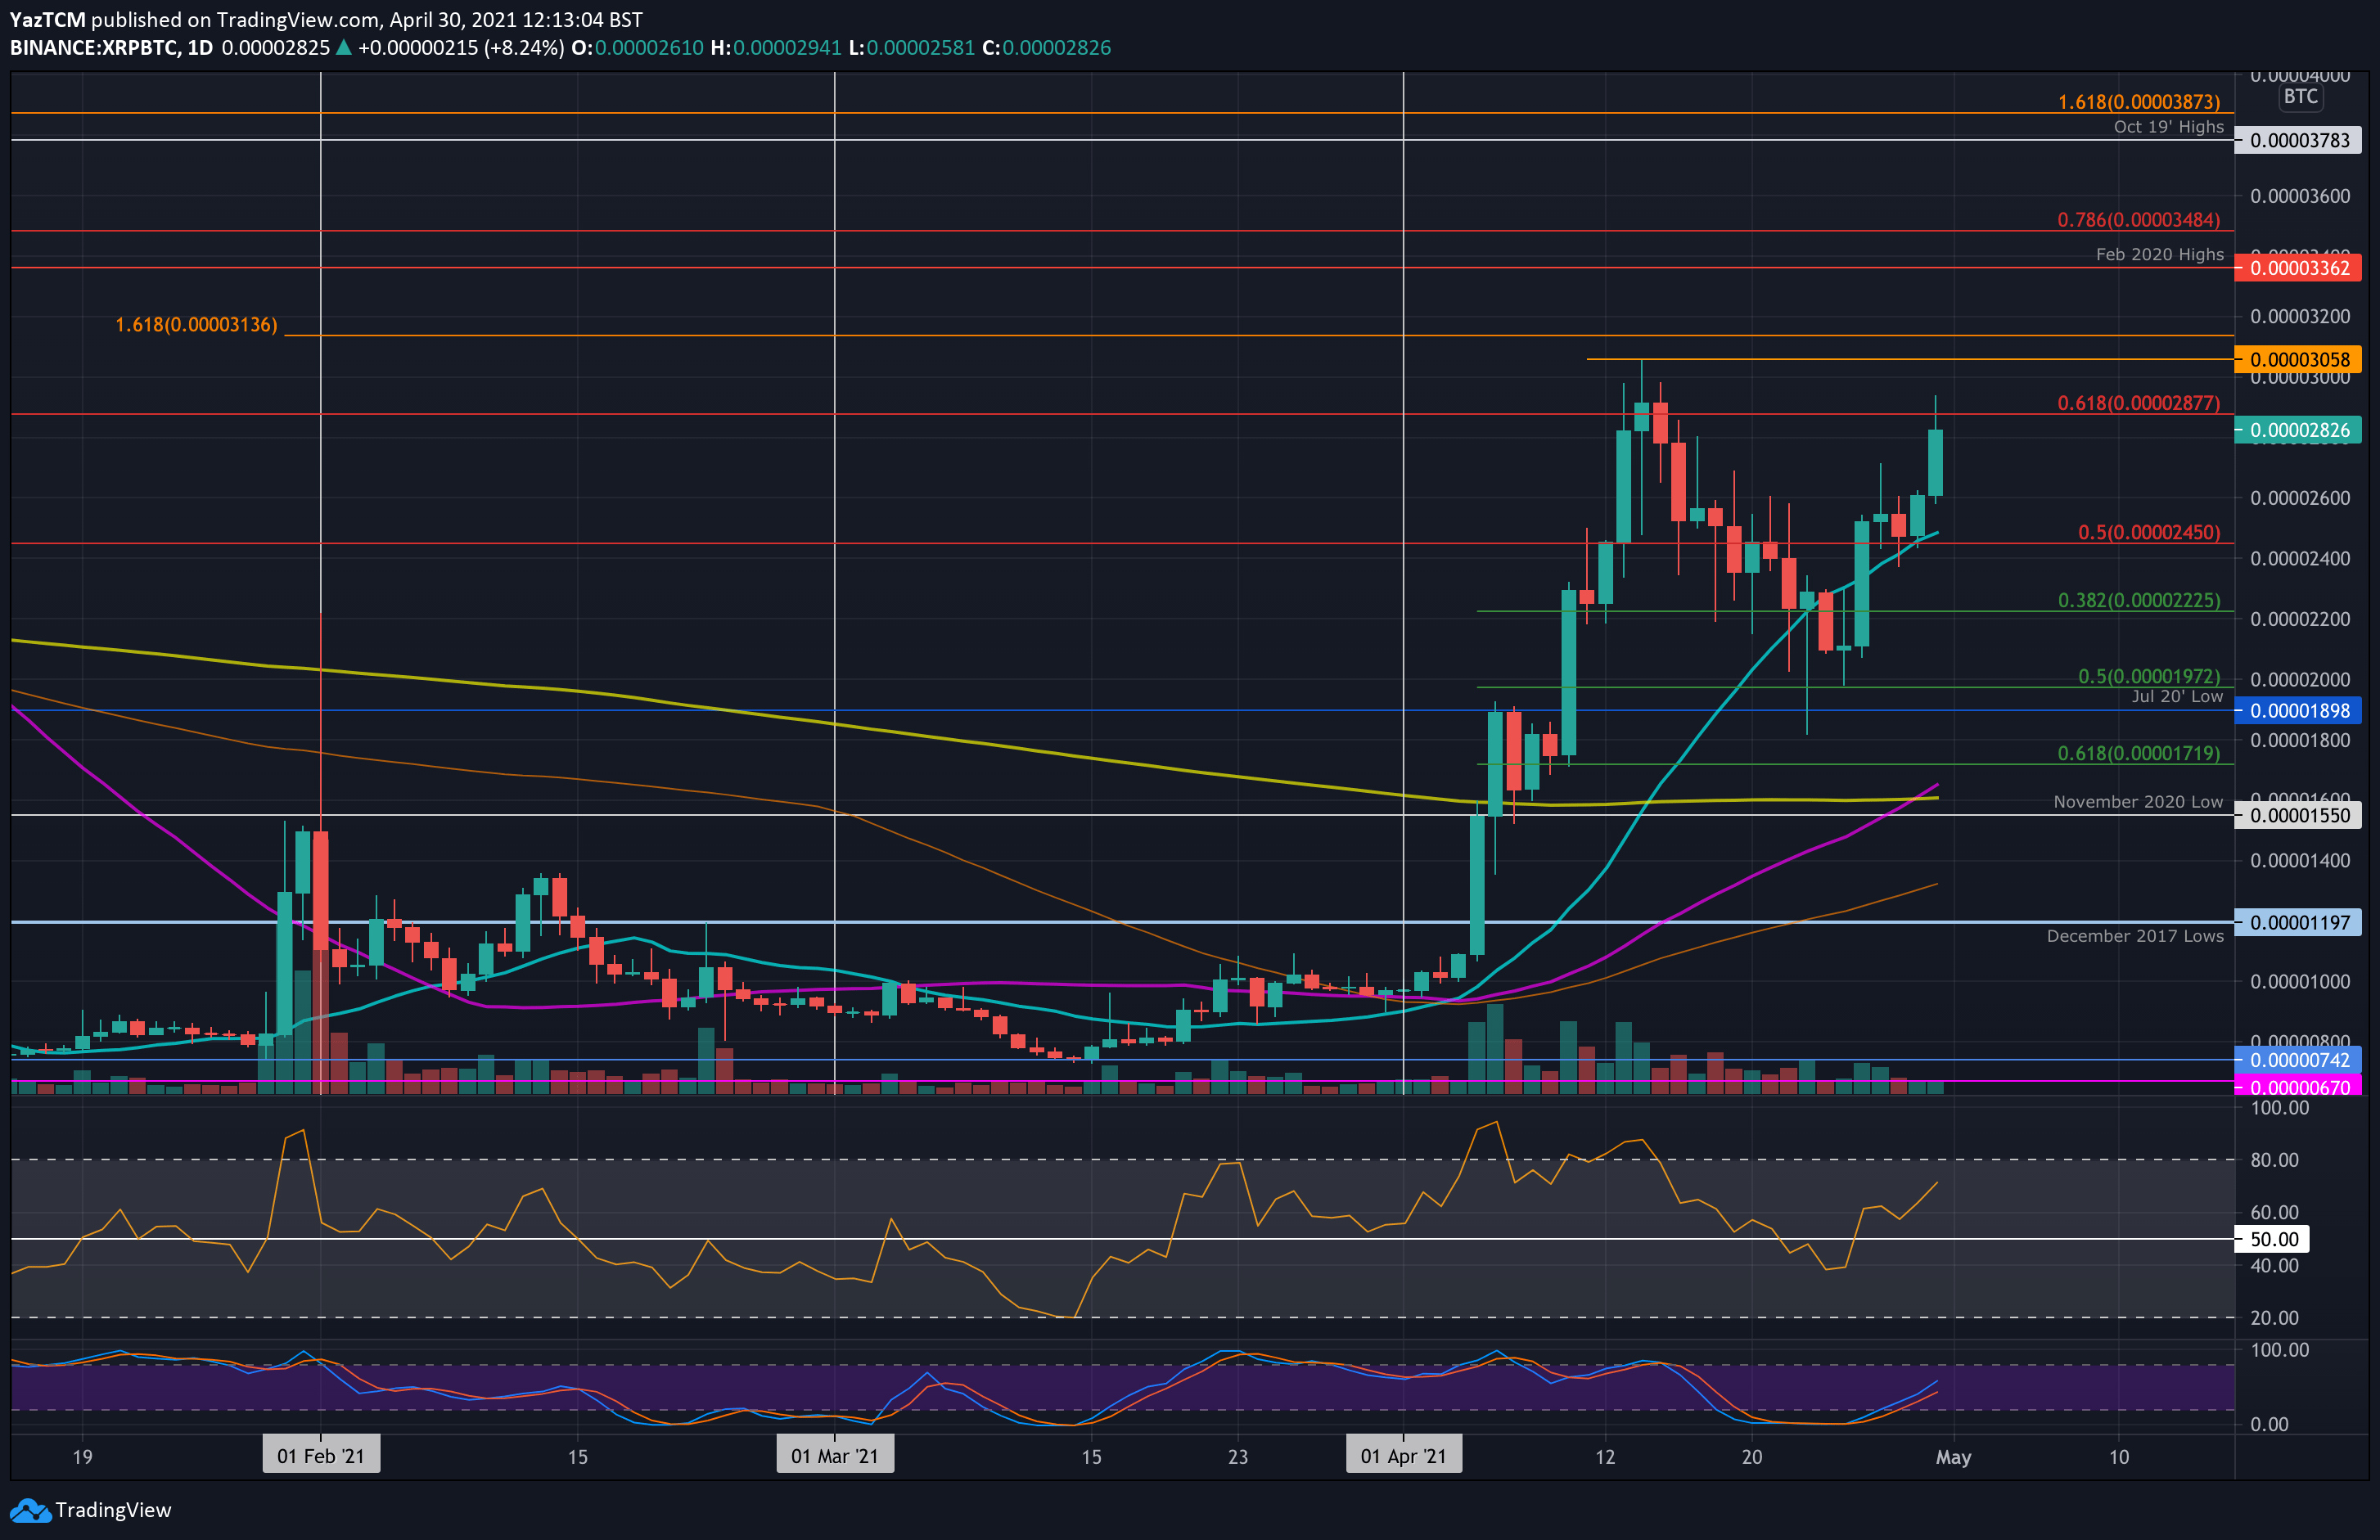This screenshot has height=1540, width=2380.
Task: Click the 0.00003600 price scale value
Action: (x=2299, y=196)
